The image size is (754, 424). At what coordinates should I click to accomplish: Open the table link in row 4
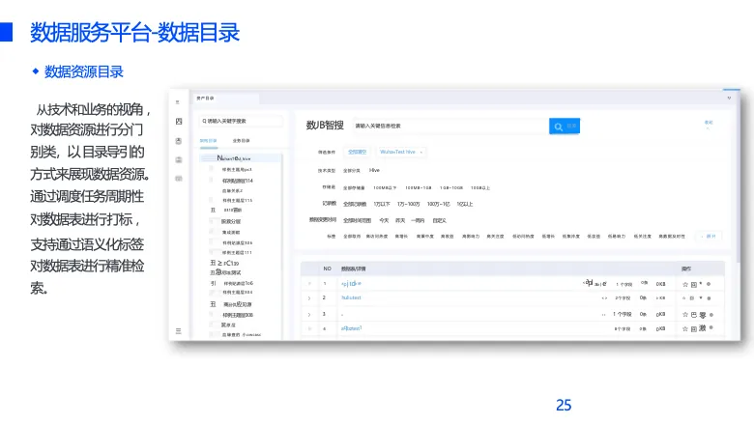[352, 328]
